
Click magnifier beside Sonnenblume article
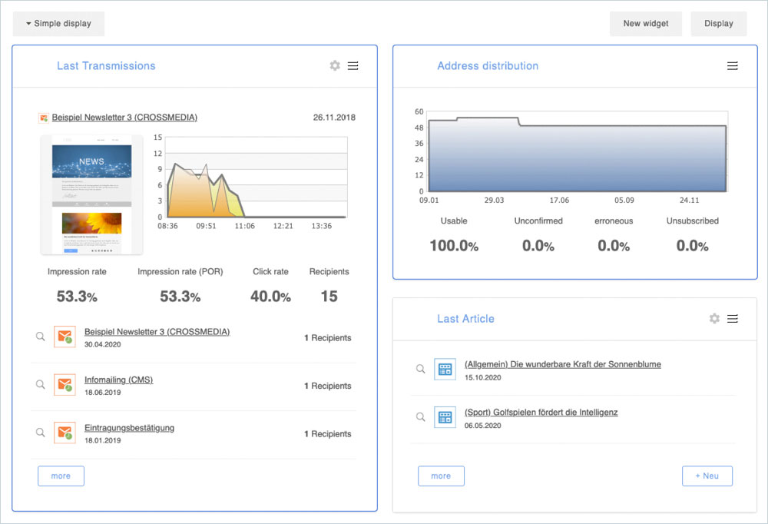coord(420,369)
